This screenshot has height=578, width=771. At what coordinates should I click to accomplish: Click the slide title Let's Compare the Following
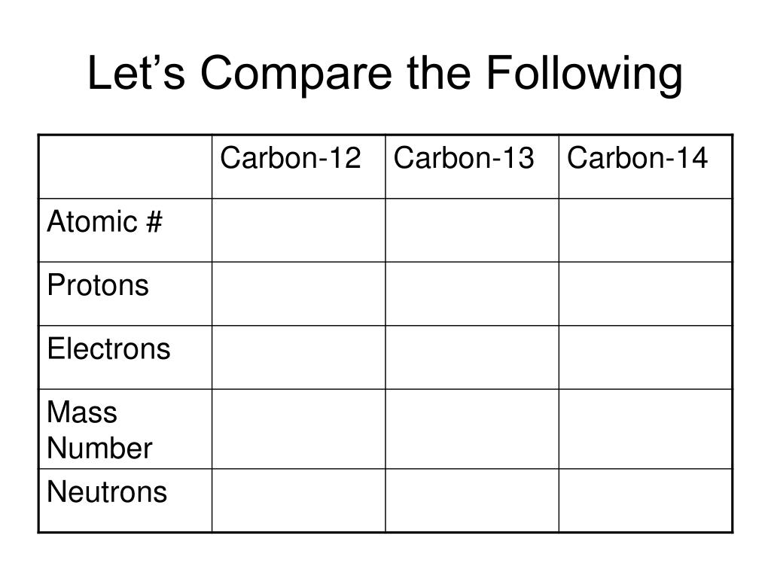coord(385,74)
